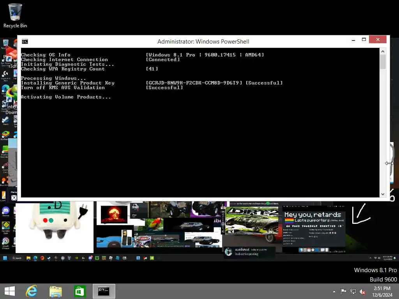
Task: Open the muted volume tray icon
Action: [x=362, y=291]
